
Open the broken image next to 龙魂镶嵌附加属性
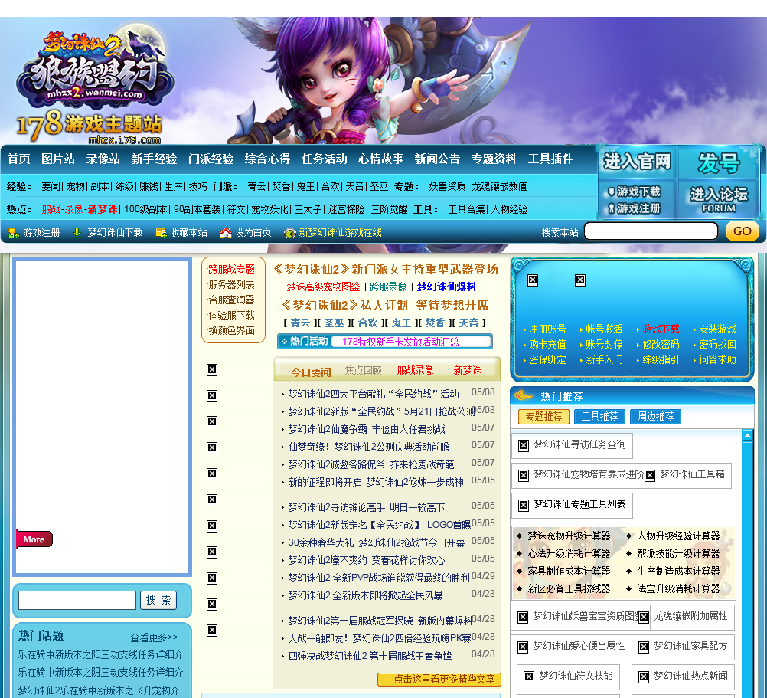[x=644, y=618]
